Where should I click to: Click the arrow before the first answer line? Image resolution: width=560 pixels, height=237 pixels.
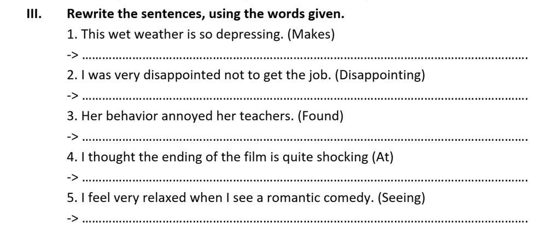click(73, 55)
